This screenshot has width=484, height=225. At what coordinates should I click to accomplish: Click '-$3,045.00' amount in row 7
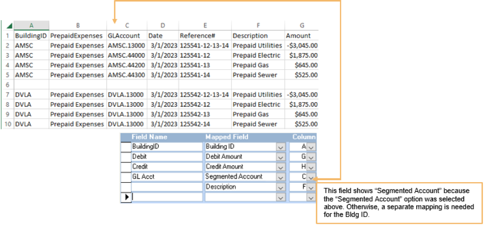(x=302, y=94)
